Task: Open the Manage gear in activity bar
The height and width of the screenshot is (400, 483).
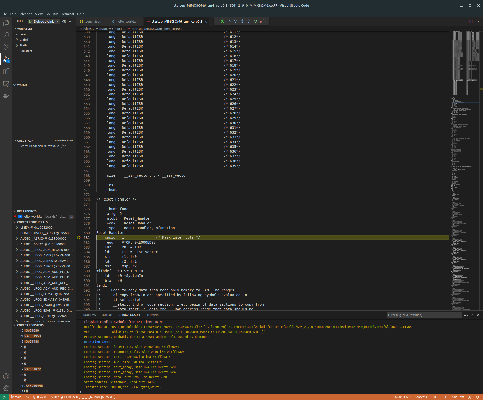Action: tap(6, 388)
